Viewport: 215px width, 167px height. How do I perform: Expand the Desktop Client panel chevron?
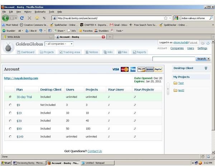tap(206, 68)
